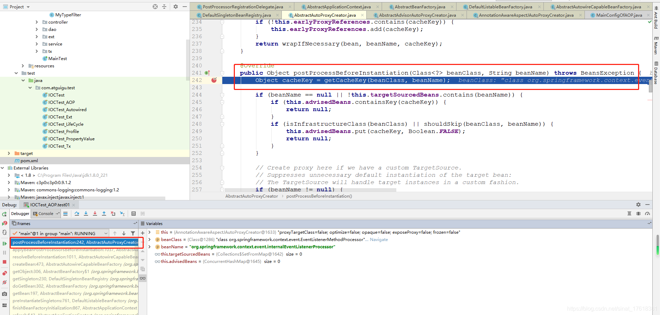This screenshot has width=660, height=315.
Task: Switch to the Console tab
Action: 46,214
